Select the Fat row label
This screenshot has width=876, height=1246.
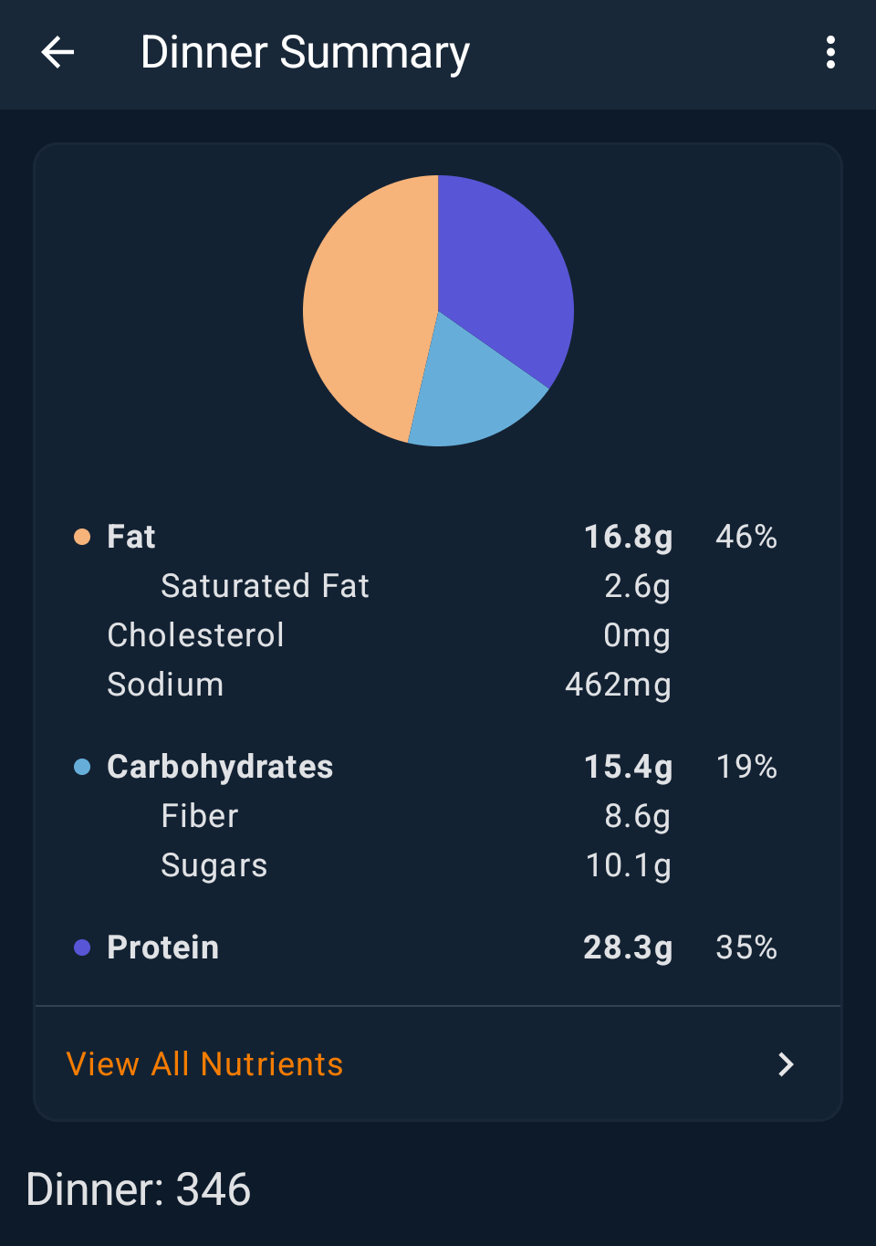[131, 537]
